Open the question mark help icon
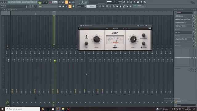197x111 pixels. coord(135,2)
